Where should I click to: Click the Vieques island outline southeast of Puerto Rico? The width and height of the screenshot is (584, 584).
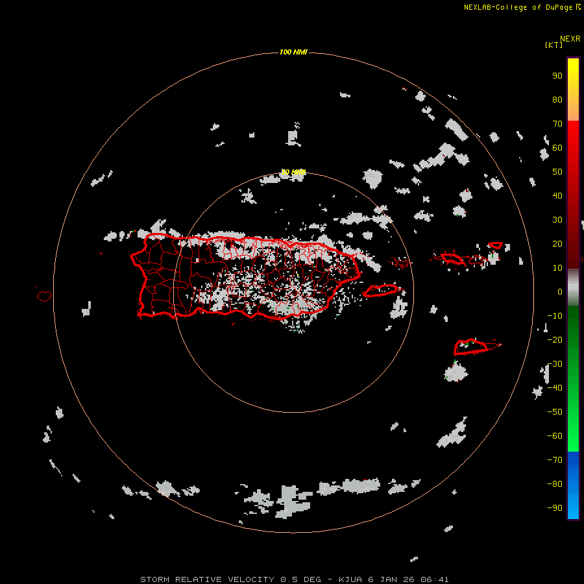[x=381, y=291]
